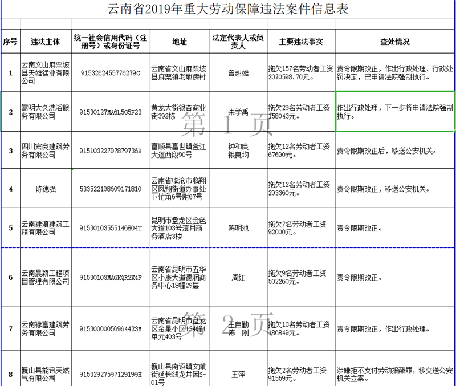Image resolution: width=456 pixels, height=386 pixels.
Task: Click the cell containing 曾赳雄
Action: [x=238, y=72]
